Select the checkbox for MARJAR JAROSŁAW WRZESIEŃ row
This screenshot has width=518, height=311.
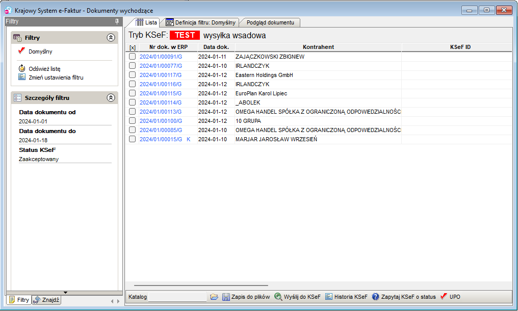click(x=132, y=139)
